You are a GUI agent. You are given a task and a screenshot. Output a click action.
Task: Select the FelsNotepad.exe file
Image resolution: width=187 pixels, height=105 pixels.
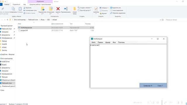56,28
